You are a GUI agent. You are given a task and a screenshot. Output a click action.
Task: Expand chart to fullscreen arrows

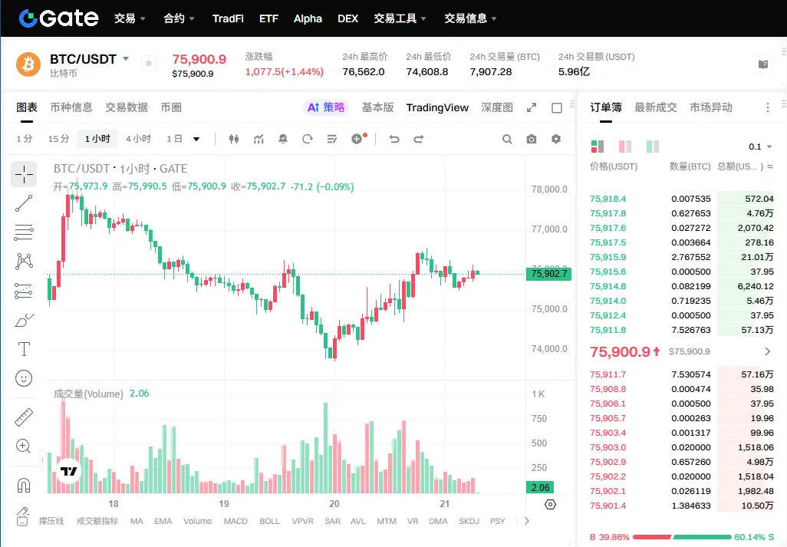532,108
